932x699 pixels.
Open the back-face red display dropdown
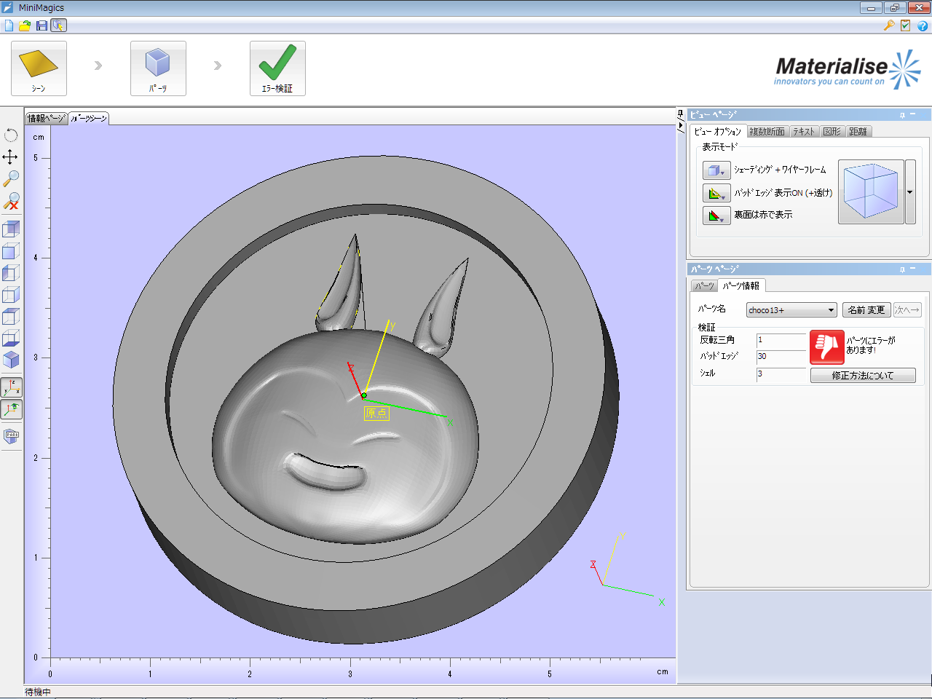tap(716, 216)
